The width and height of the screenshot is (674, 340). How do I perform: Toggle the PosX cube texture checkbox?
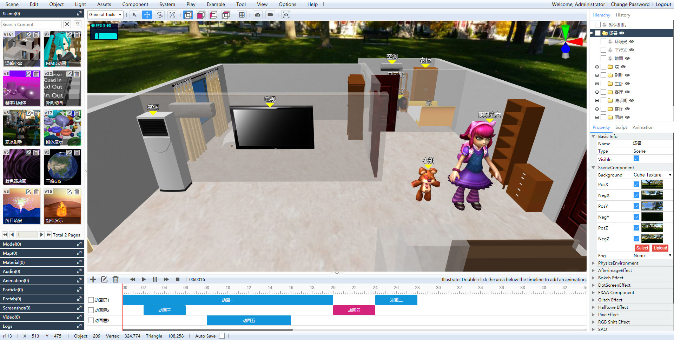[636, 184]
